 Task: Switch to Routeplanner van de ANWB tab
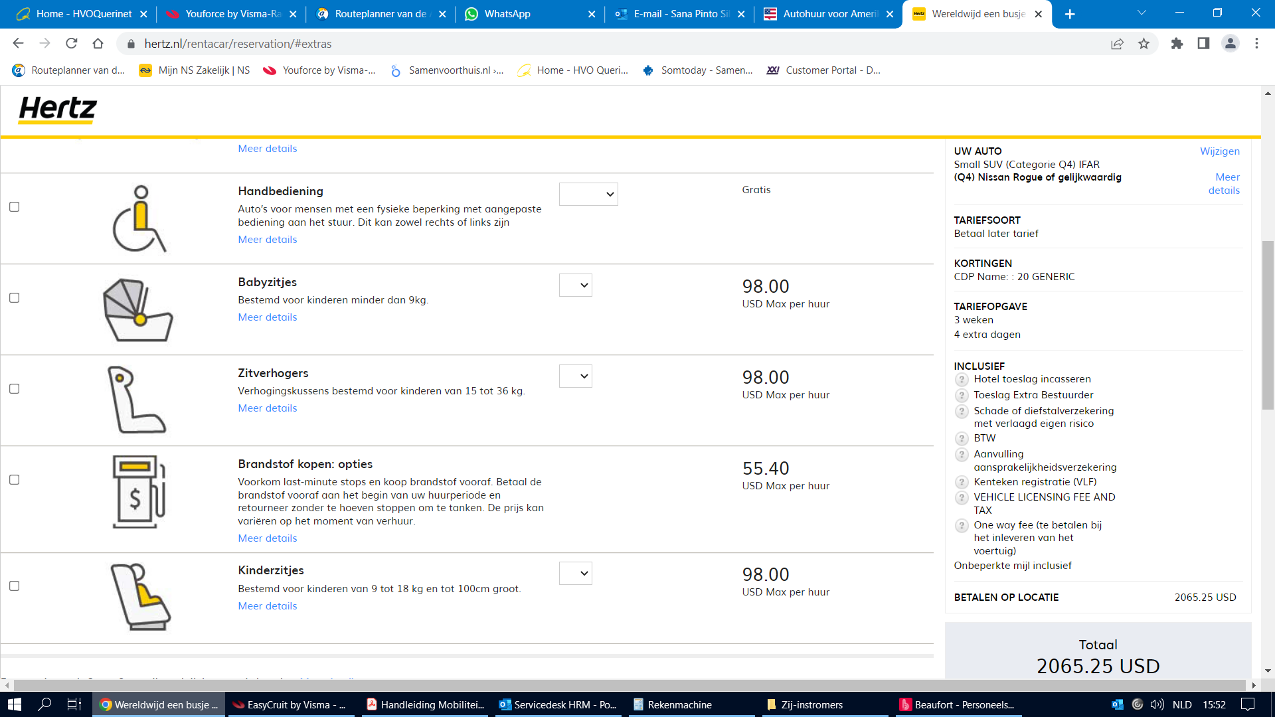point(380,14)
